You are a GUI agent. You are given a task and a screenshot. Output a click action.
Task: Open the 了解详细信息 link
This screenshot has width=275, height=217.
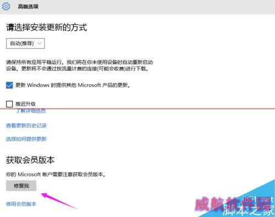(31, 111)
